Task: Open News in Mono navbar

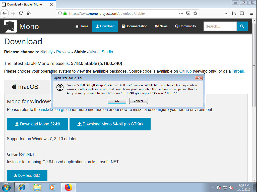Action: (161, 26)
